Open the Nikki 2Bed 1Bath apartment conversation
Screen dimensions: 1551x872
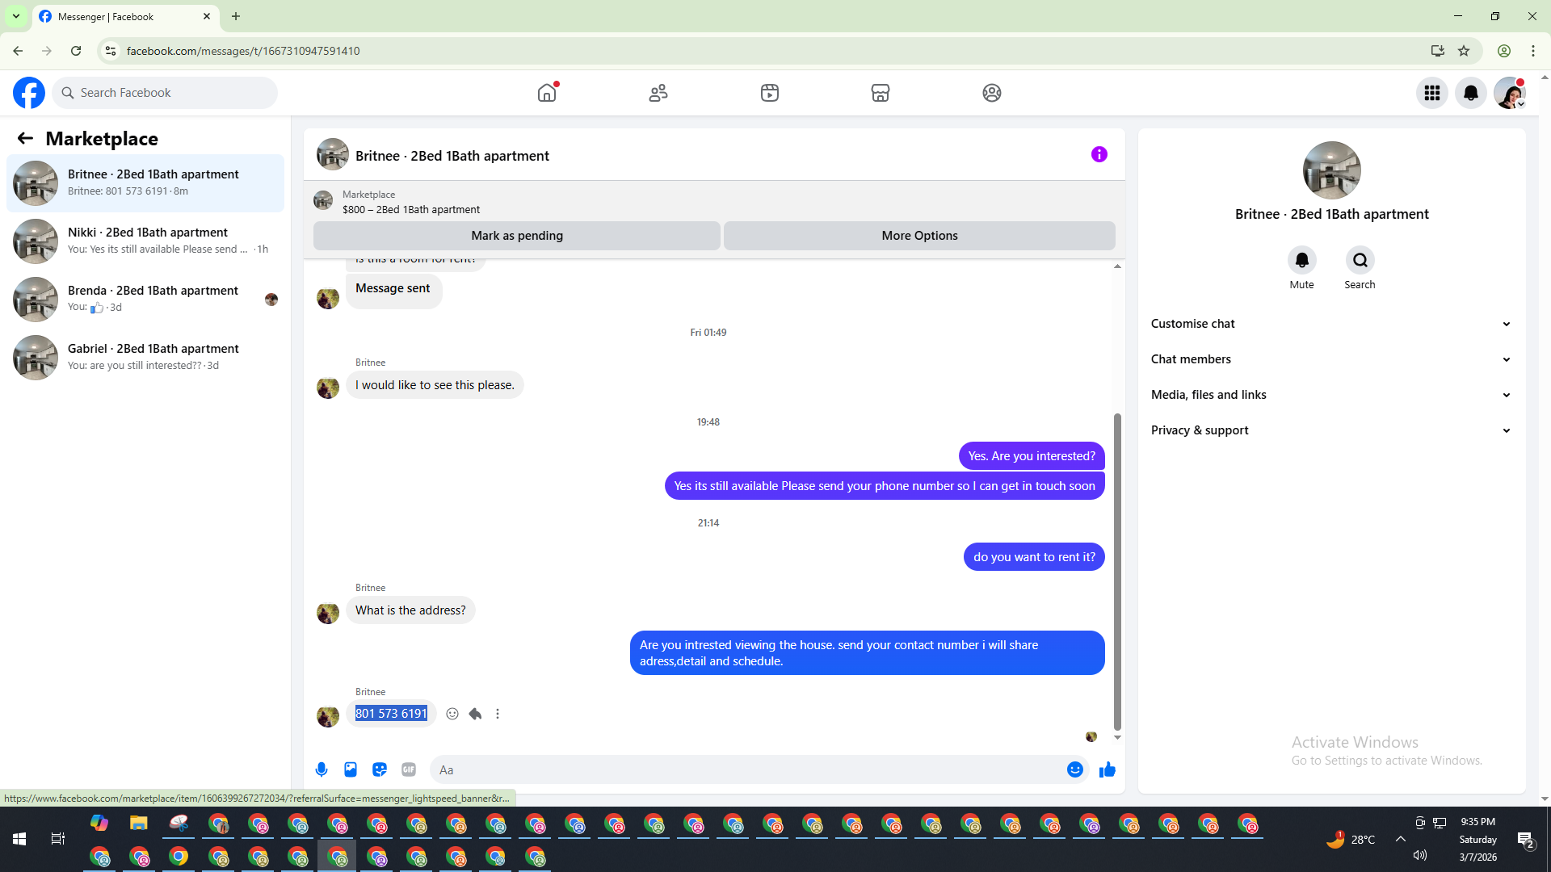point(145,241)
